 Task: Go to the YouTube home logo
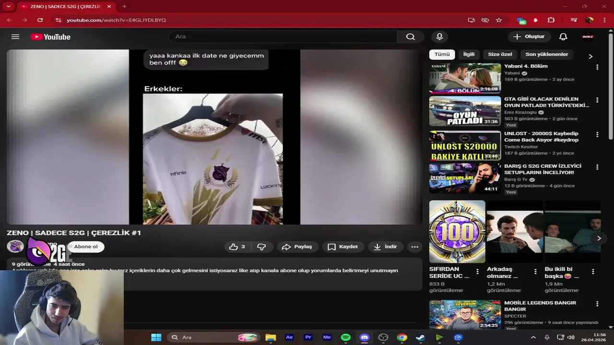click(x=50, y=37)
